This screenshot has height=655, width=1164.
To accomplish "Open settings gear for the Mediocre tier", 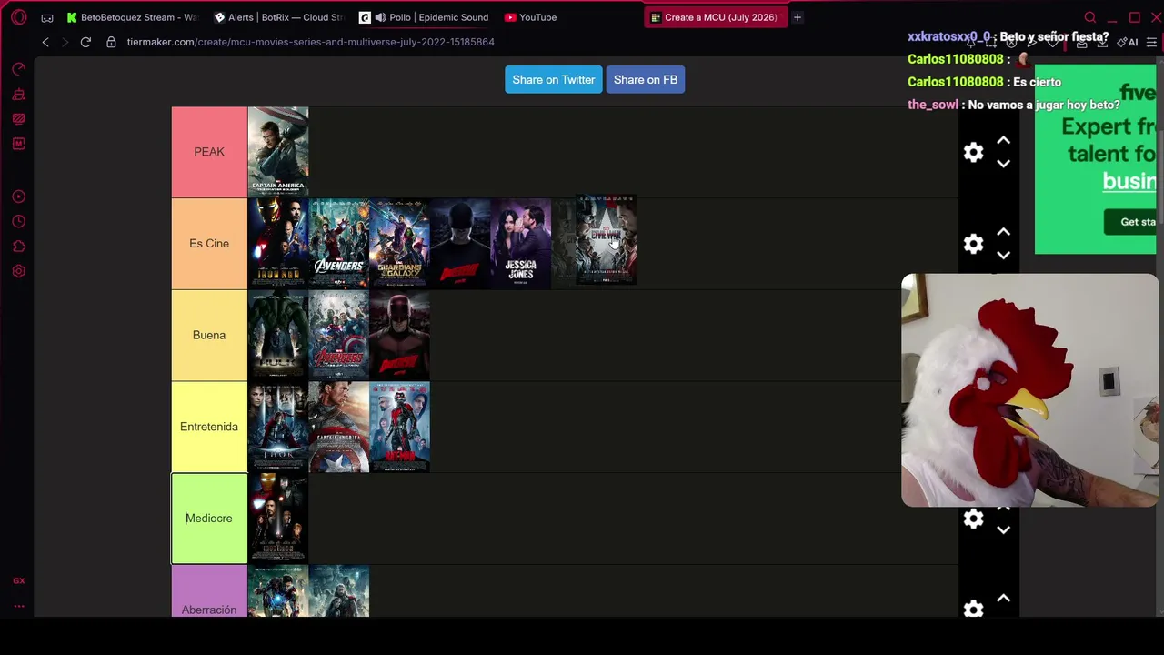I will [974, 519].
